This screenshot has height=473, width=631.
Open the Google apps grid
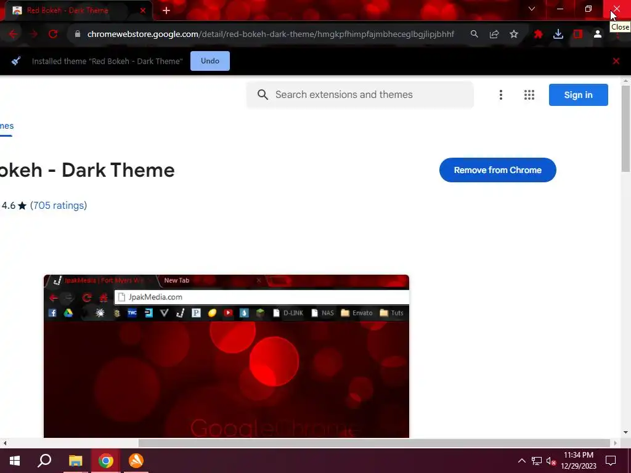(529, 95)
